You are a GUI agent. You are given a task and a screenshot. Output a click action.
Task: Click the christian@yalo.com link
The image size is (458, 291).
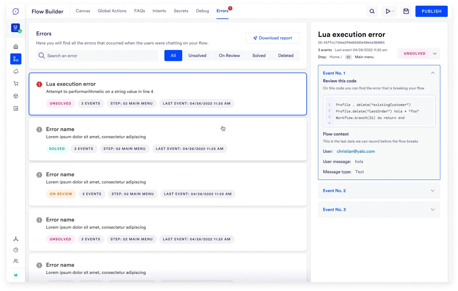356,151
